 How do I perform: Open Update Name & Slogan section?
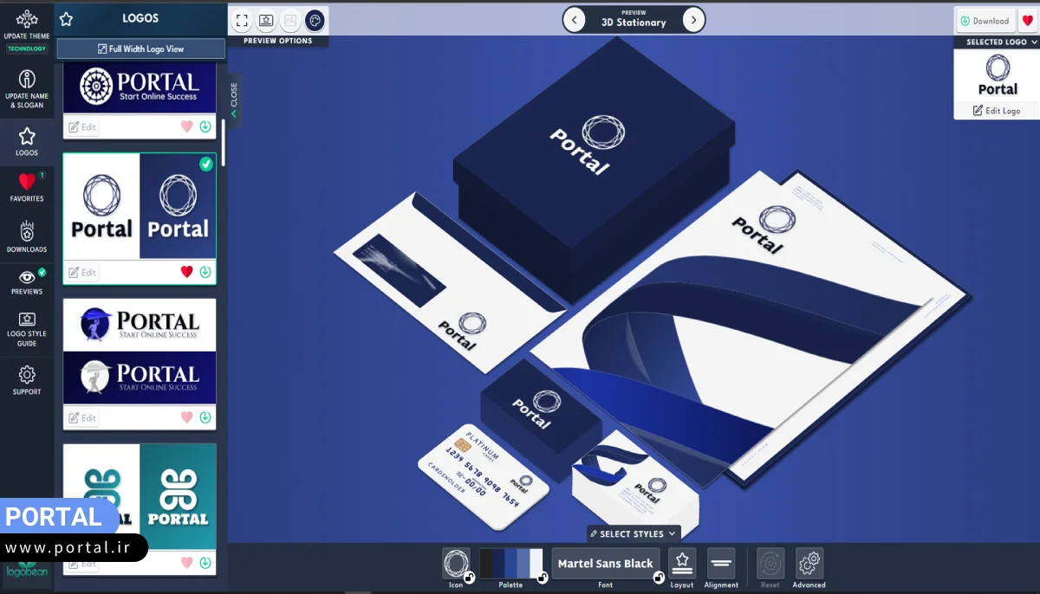[27, 89]
